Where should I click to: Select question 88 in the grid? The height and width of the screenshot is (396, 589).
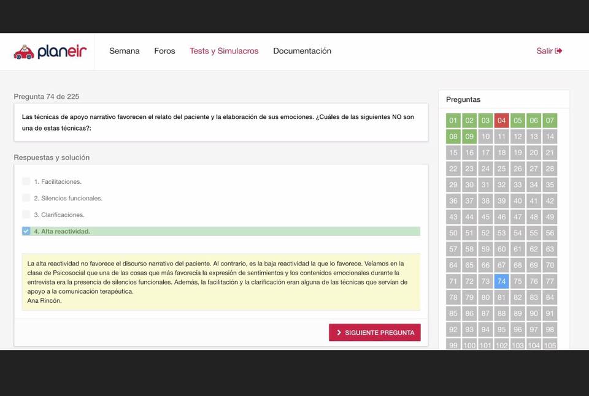[x=501, y=313]
